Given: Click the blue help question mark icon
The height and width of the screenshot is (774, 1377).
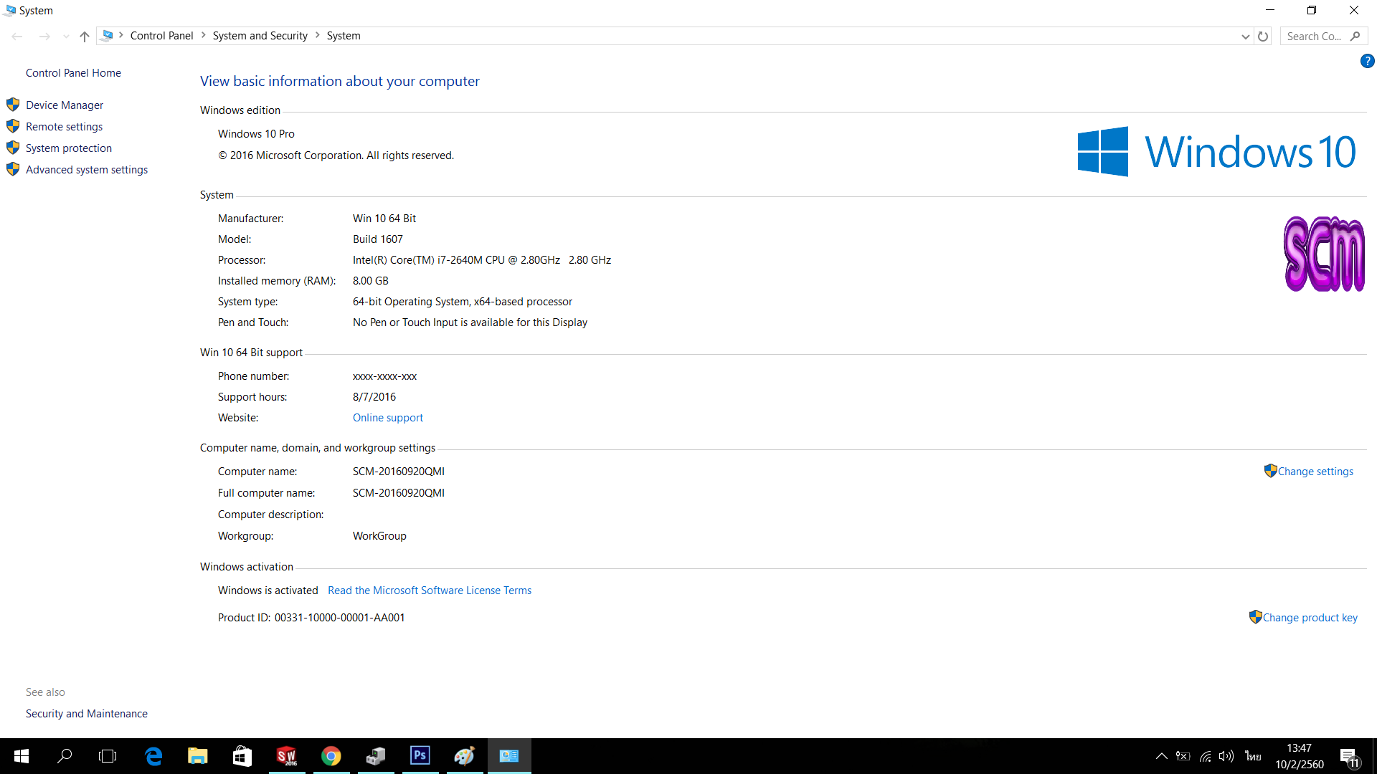Looking at the screenshot, I should tap(1367, 62).
